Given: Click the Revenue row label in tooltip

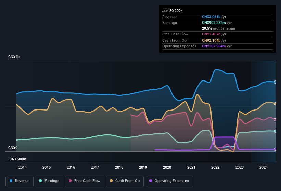Looking at the screenshot, I should 169,17.
